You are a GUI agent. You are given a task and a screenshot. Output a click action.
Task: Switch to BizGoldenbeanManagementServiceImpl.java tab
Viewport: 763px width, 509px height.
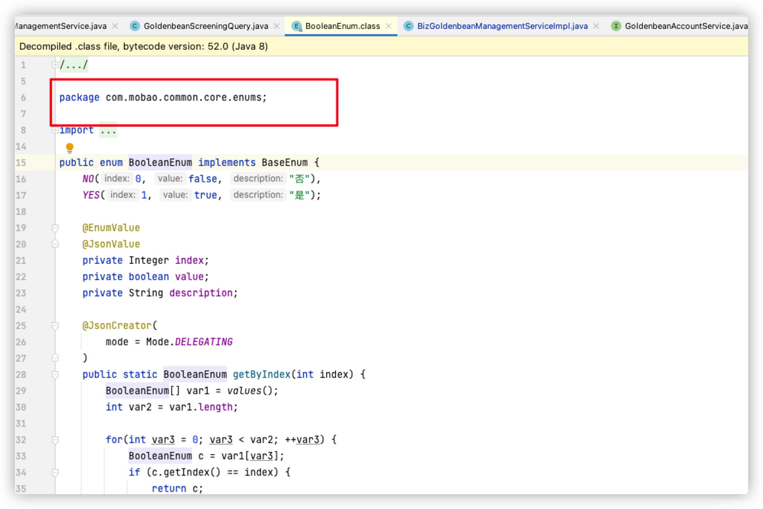502,26
